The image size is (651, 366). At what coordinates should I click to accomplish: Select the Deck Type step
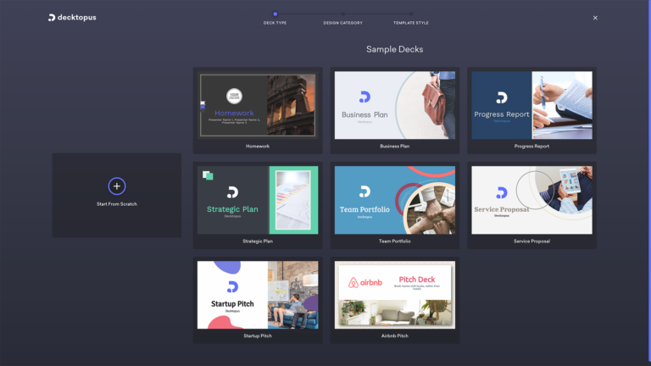click(x=275, y=14)
